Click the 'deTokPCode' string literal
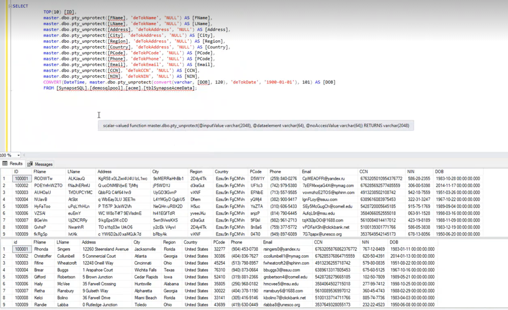Screen dimensions: 508x310 coord(147,53)
